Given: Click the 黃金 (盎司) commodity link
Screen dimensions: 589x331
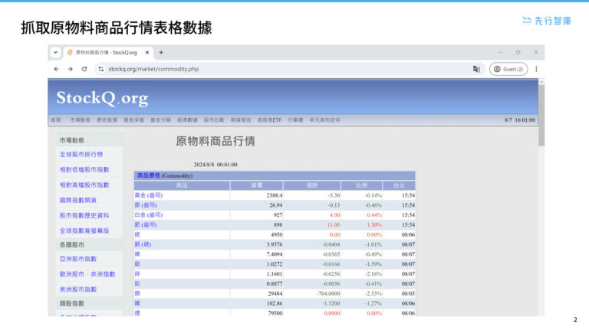Looking at the screenshot, I should coord(149,195).
